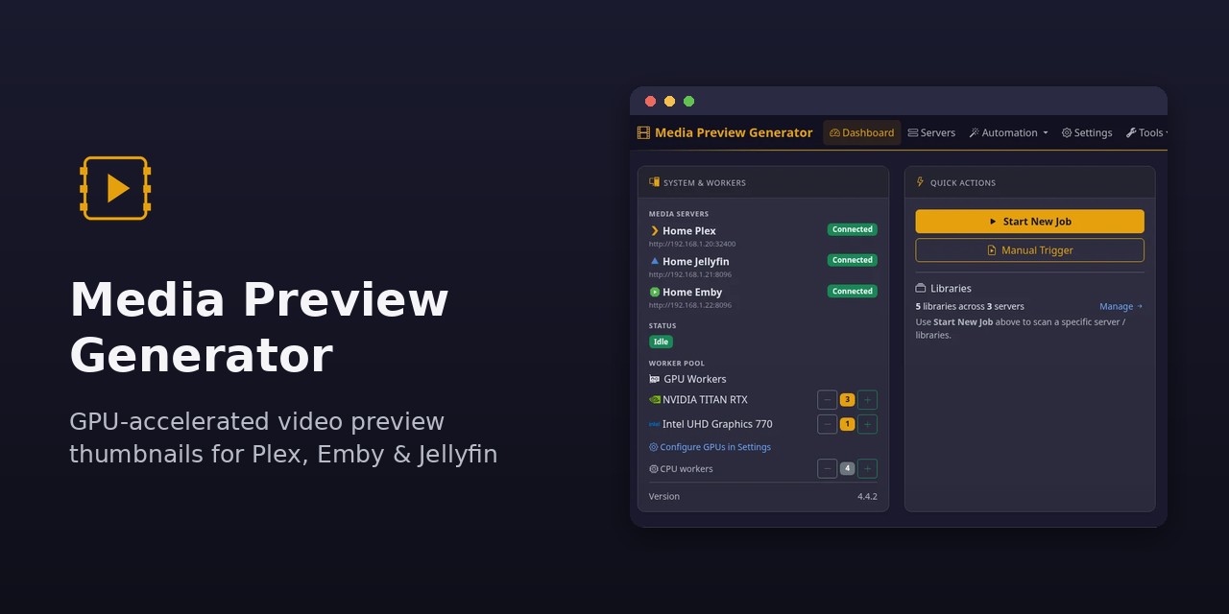This screenshot has height=614, width=1229.
Task: Click the Libraries folder icon
Action: 921,288
